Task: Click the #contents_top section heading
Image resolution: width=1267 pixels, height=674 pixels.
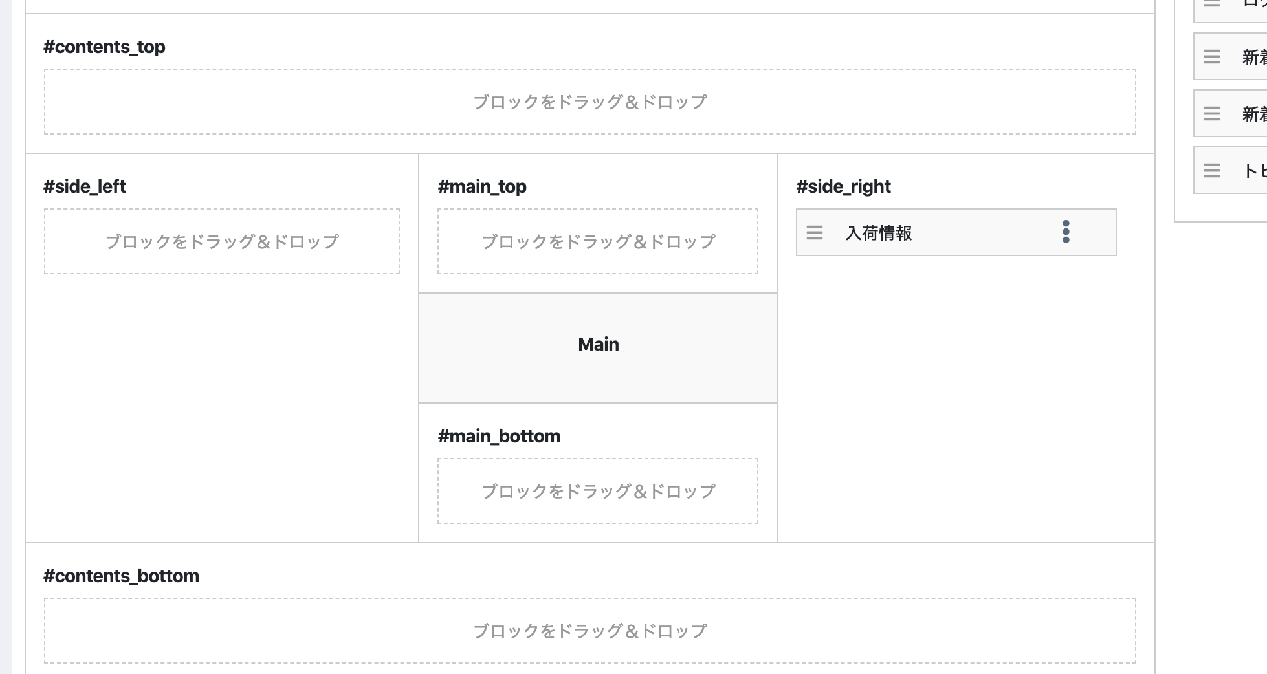Action: [x=104, y=47]
